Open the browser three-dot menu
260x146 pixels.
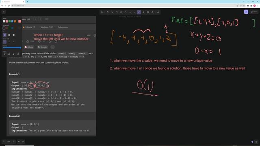(258, 6)
